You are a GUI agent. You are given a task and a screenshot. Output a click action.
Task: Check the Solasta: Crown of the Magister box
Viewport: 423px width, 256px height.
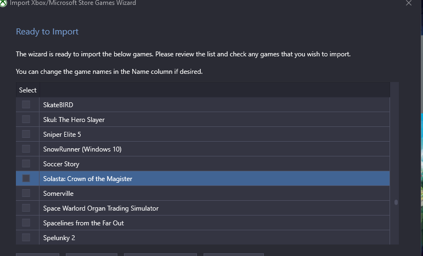[x=26, y=178]
